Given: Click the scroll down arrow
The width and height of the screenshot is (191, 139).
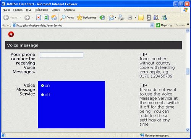Looking at the screenshot, I should (188, 130).
